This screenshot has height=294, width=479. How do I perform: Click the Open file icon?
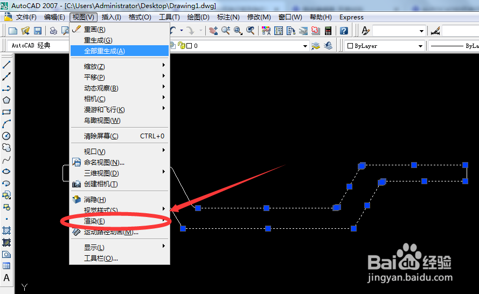pyautogui.click(x=25, y=31)
